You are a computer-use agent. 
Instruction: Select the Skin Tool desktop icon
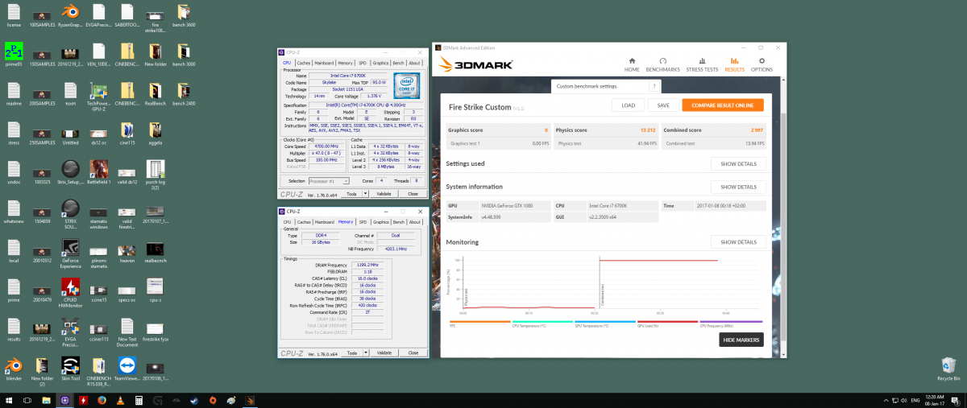point(70,369)
